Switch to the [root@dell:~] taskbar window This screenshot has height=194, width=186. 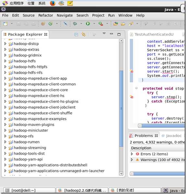(29, 190)
